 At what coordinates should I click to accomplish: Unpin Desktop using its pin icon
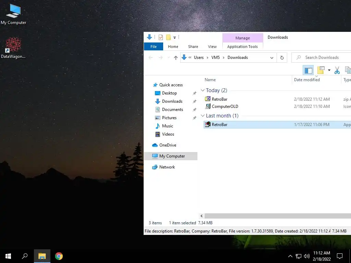point(195,93)
